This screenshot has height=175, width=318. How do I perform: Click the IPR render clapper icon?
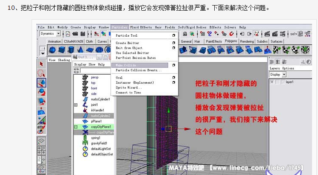pyautogui.click(x=275, y=34)
